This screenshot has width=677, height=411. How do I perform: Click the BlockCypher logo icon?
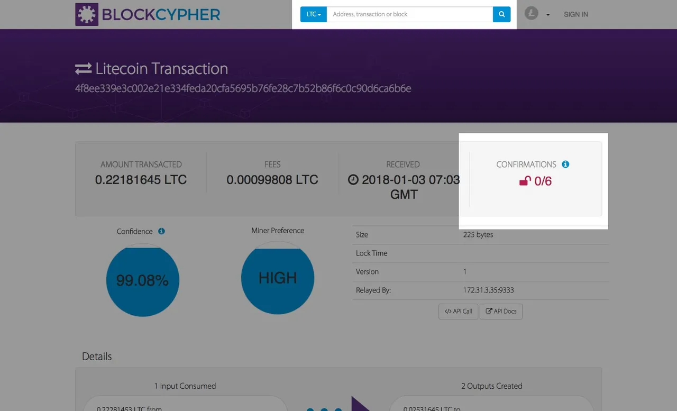coord(87,14)
